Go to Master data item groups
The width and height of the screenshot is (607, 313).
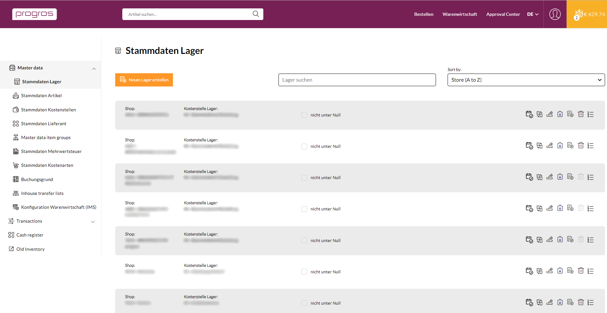(46, 137)
